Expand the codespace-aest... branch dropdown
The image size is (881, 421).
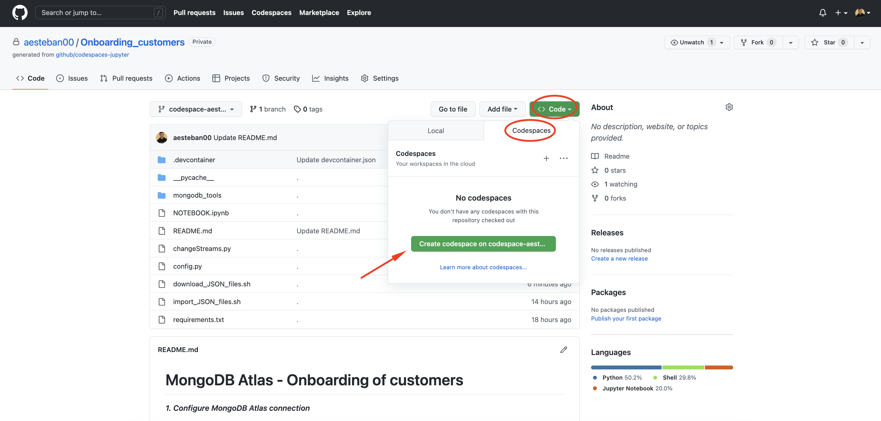pyautogui.click(x=196, y=109)
